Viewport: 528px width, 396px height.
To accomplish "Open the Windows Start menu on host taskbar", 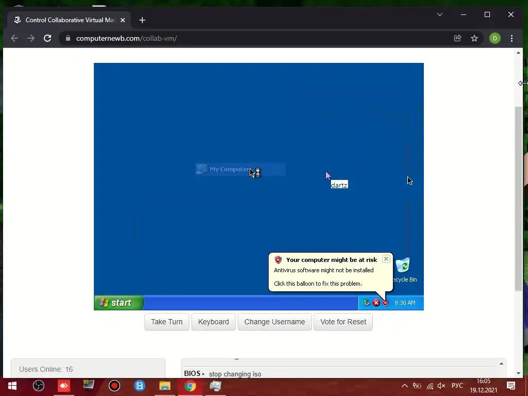I will pos(12,386).
